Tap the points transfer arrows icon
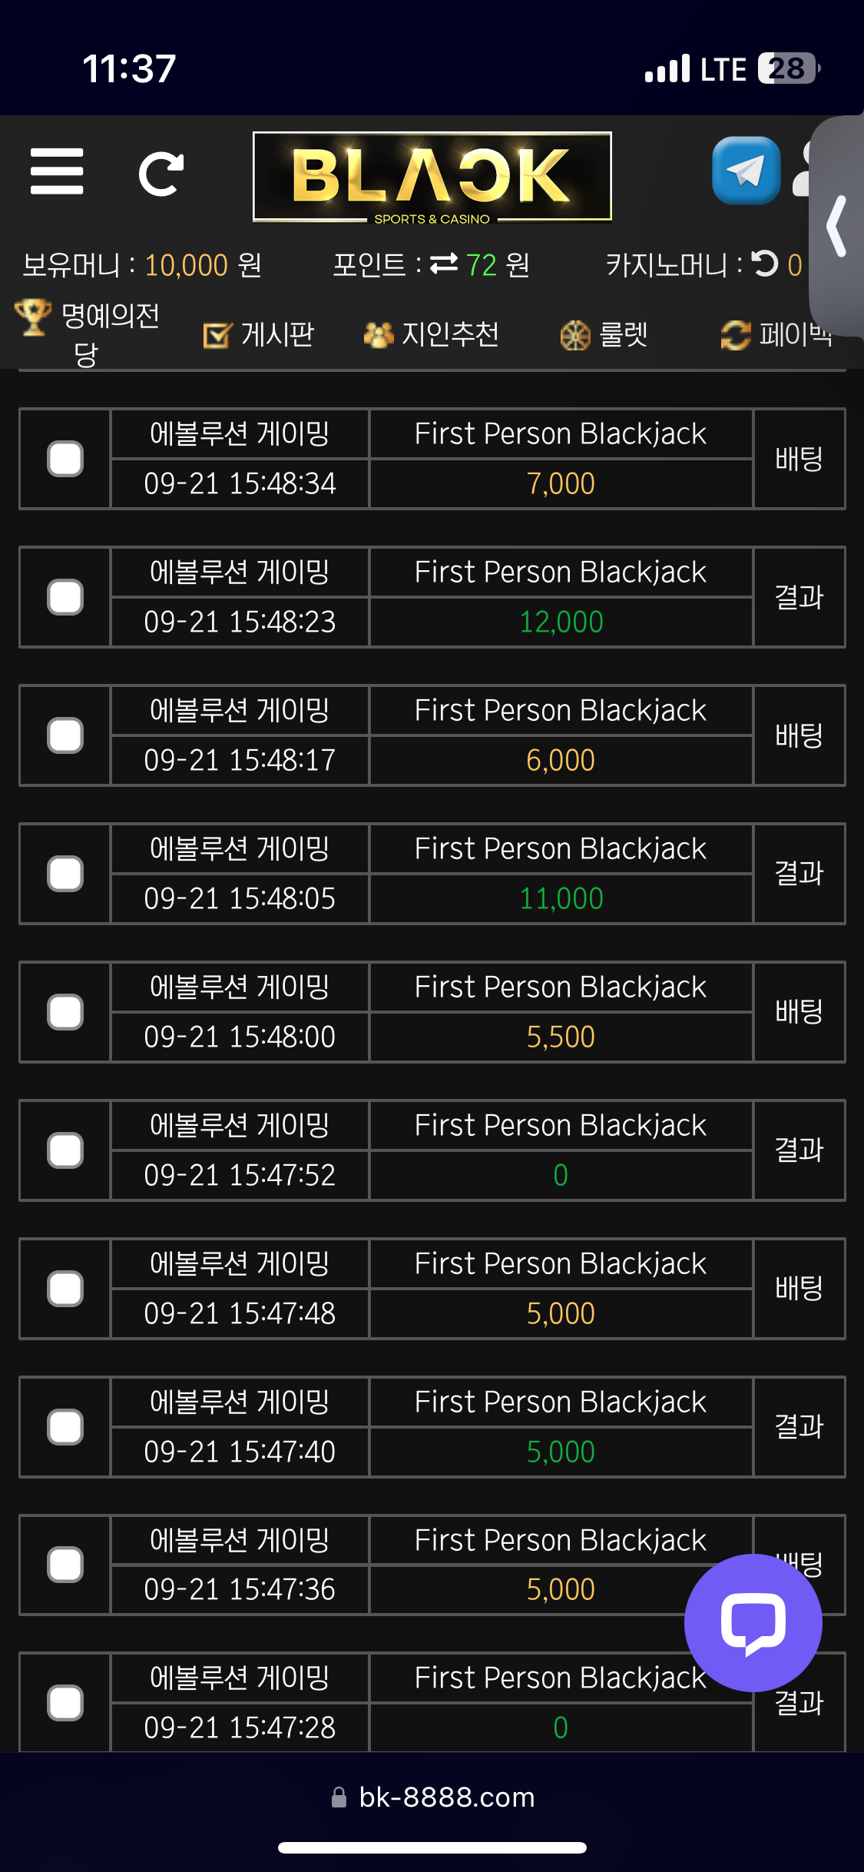This screenshot has width=864, height=1872. tap(444, 264)
